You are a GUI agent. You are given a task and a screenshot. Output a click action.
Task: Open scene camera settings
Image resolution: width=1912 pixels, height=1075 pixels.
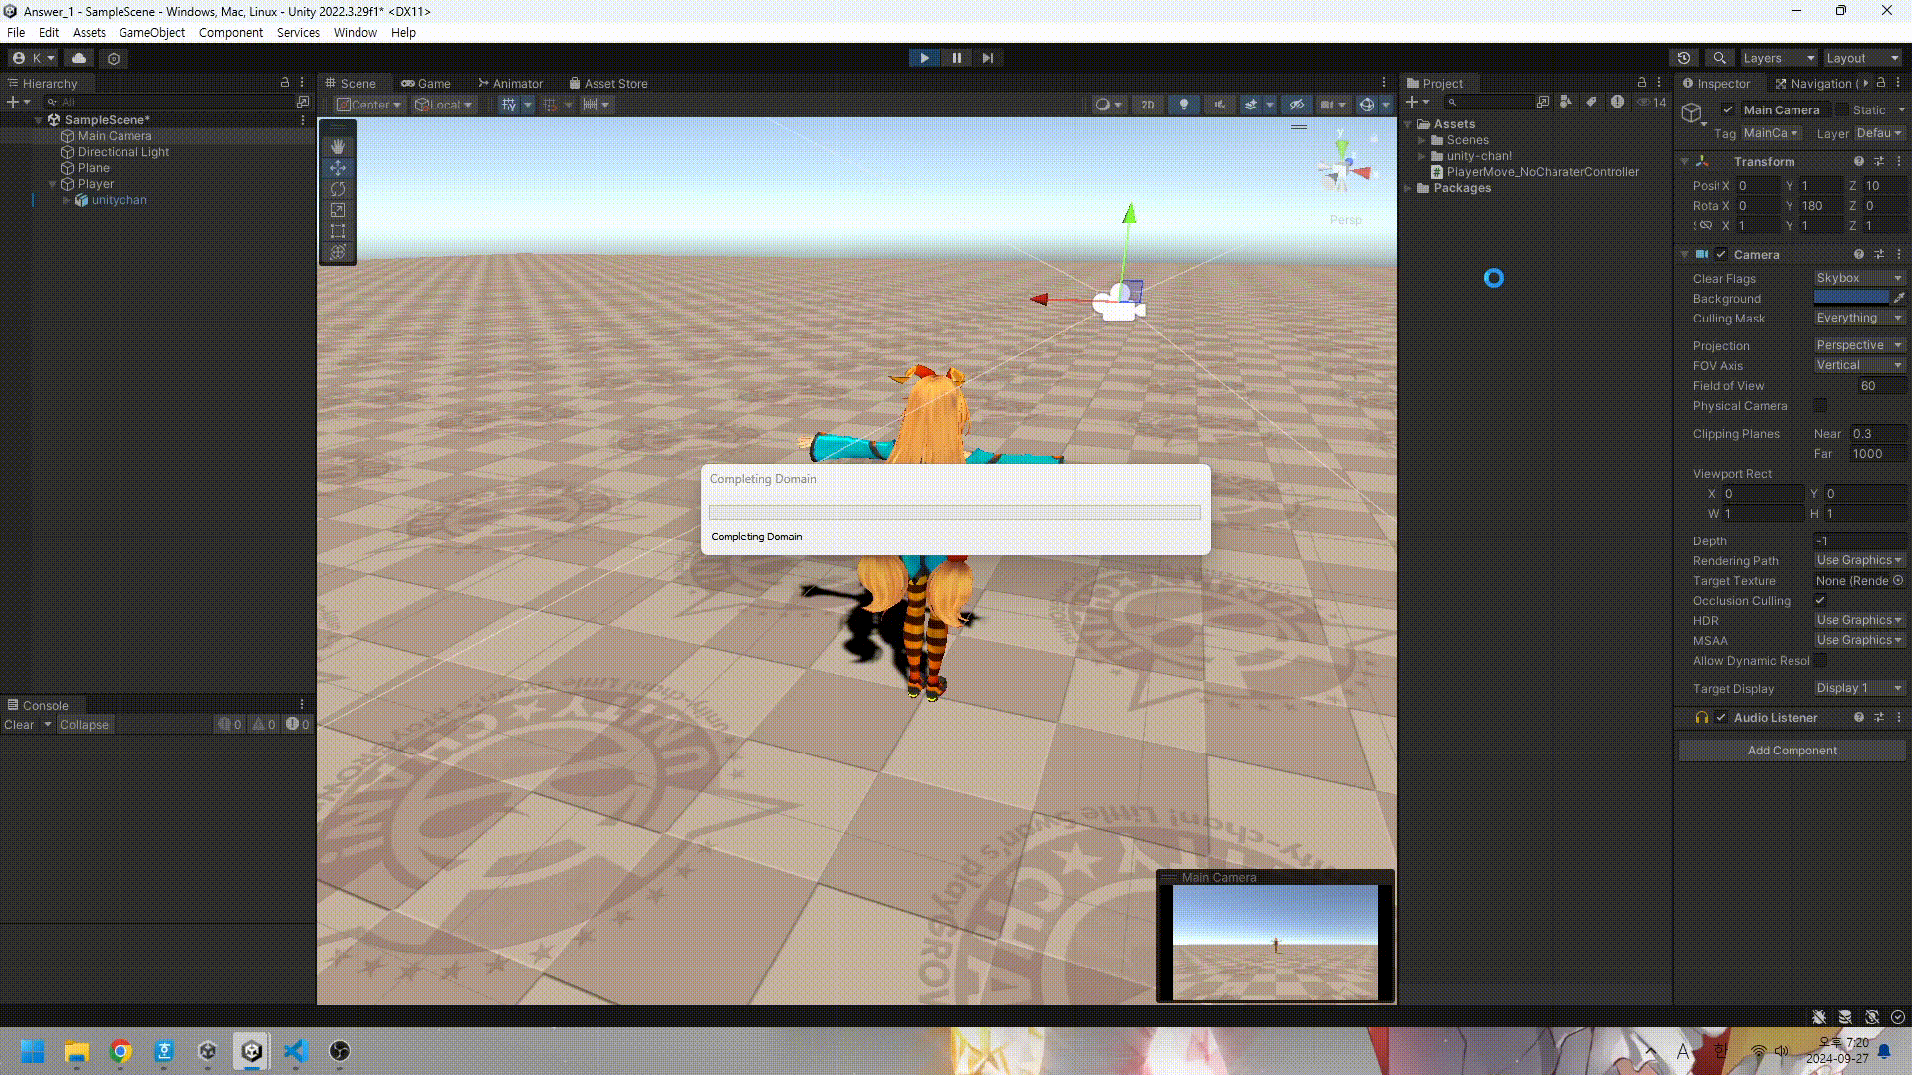click(1332, 105)
